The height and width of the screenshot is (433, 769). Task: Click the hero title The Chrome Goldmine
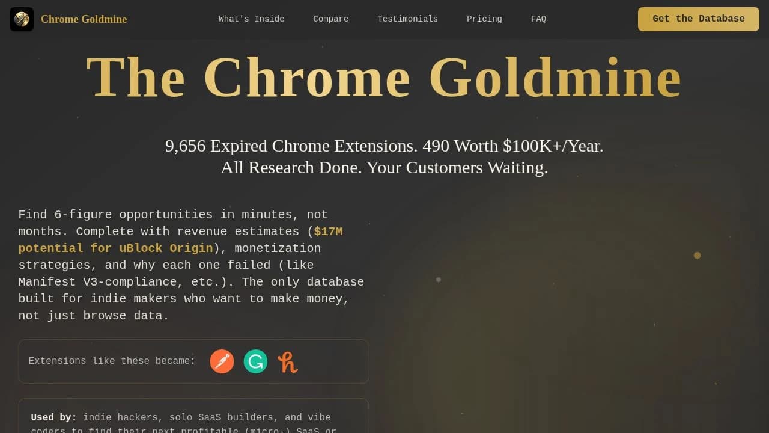[383, 76]
